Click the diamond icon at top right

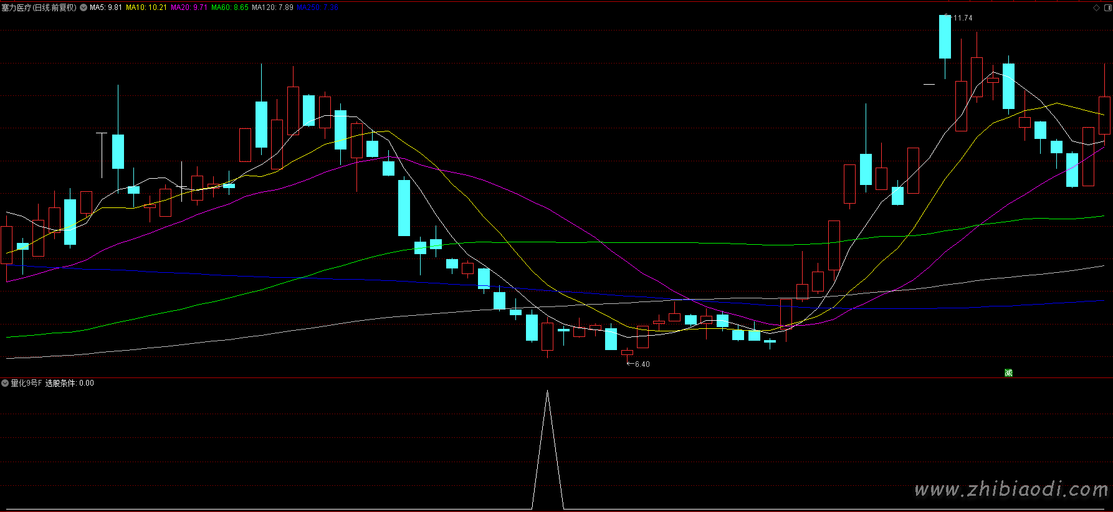tap(1097, 8)
